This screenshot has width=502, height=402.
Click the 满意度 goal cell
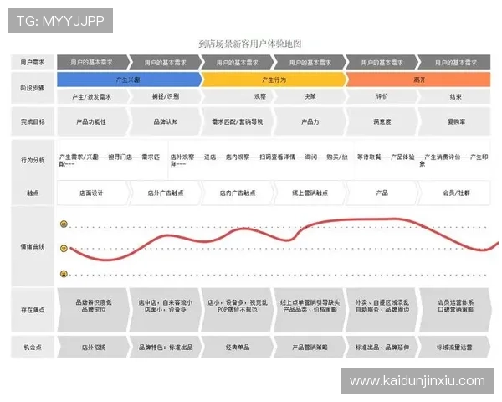(x=382, y=121)
